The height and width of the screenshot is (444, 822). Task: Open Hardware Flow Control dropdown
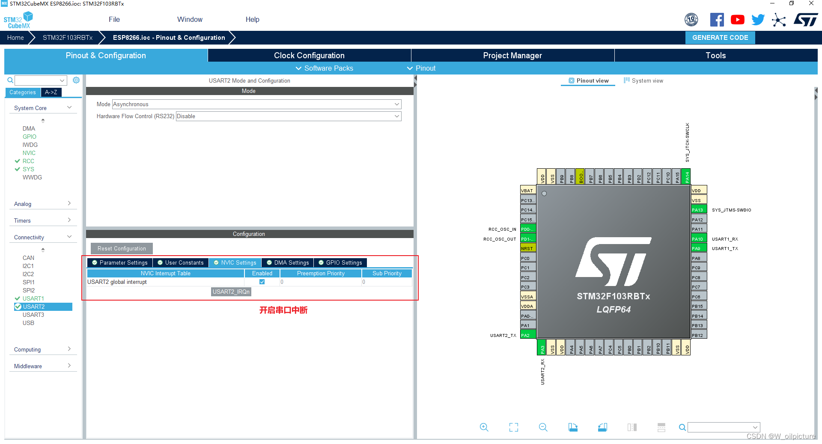coord(289,116)
